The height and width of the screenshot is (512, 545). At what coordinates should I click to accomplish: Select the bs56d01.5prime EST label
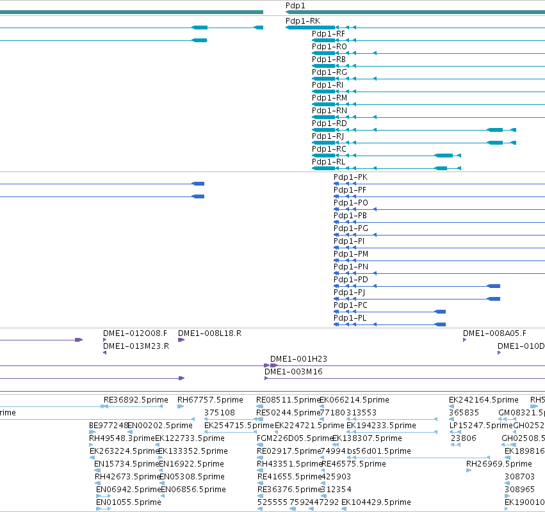[379, 452]
